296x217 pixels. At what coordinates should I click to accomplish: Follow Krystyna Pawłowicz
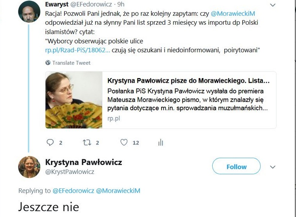point(236,167)
